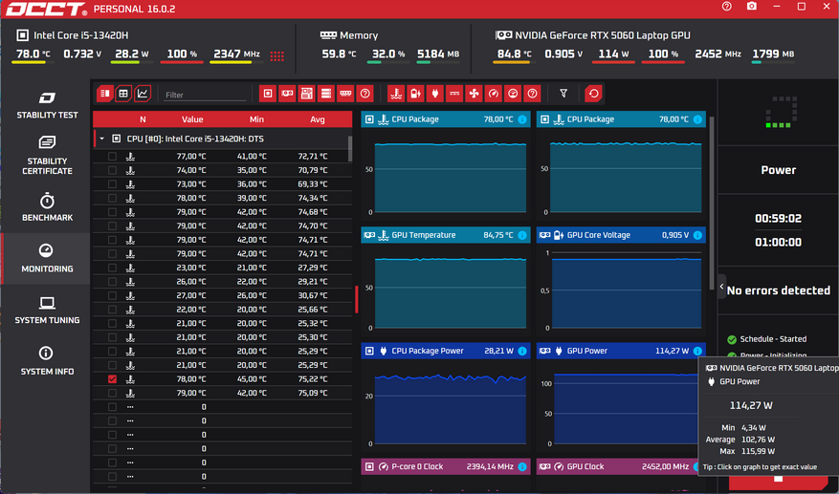Open the Stability Test section
Image resolution: width=839 pixels, height=494 pixels.
point(47,104)
